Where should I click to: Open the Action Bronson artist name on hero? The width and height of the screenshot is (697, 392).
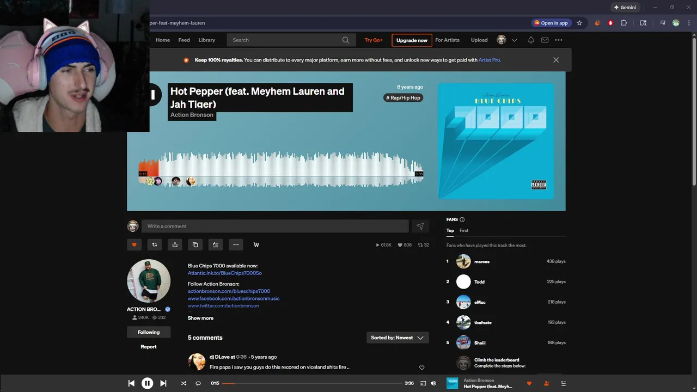pyautogui.click(x=192, y=115)
